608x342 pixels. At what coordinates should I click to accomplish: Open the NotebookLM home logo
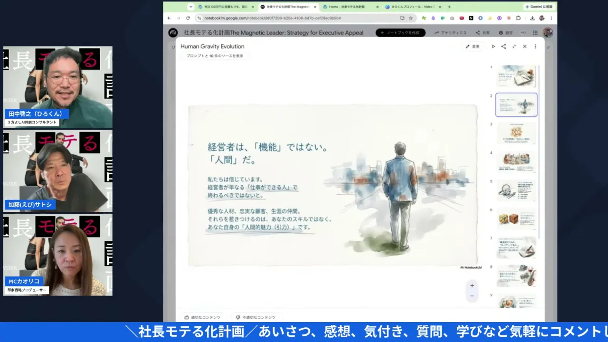[173, 33]
